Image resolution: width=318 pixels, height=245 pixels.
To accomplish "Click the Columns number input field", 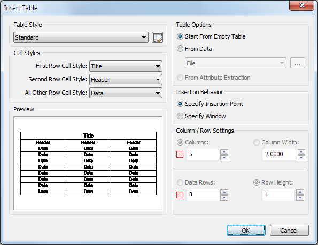I will point(203,155).
